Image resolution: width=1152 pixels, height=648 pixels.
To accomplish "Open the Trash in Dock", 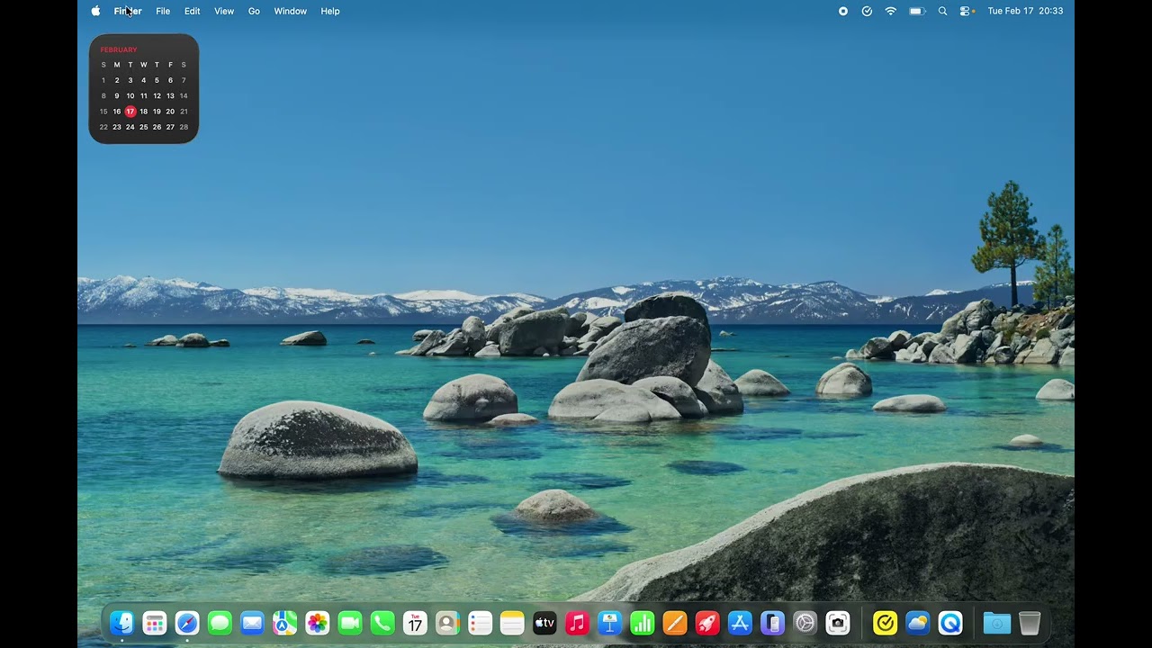I will tap(1030, 623).
